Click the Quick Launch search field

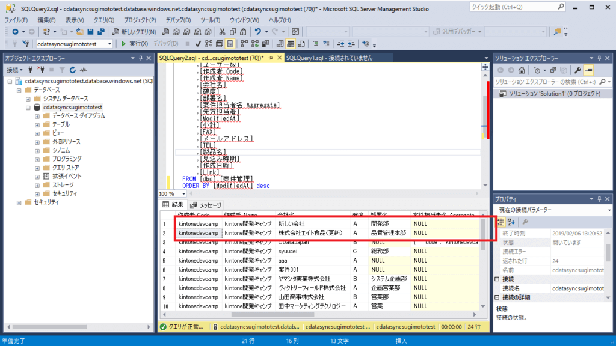point(517,7)
